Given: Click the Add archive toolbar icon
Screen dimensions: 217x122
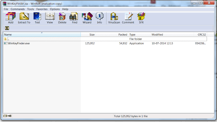Looking at the screenshot, I should click(x=11, y=18).
